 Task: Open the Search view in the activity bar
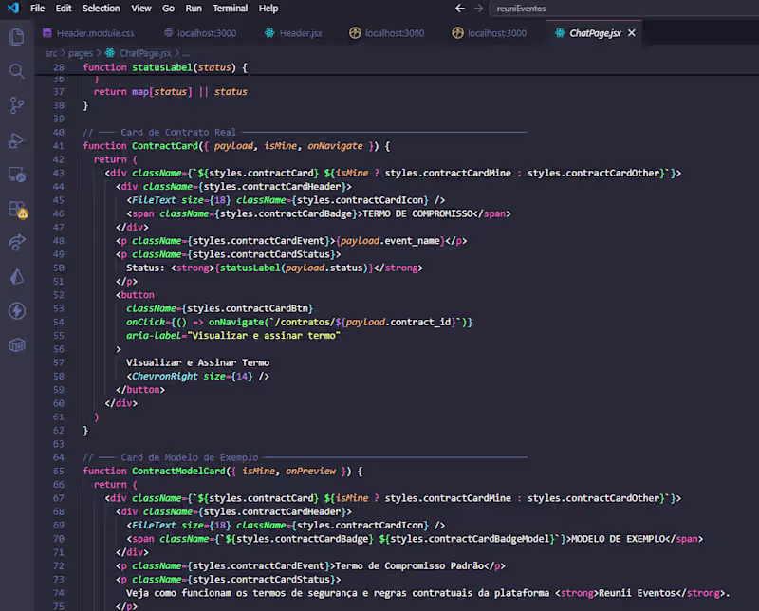(17, 71)
